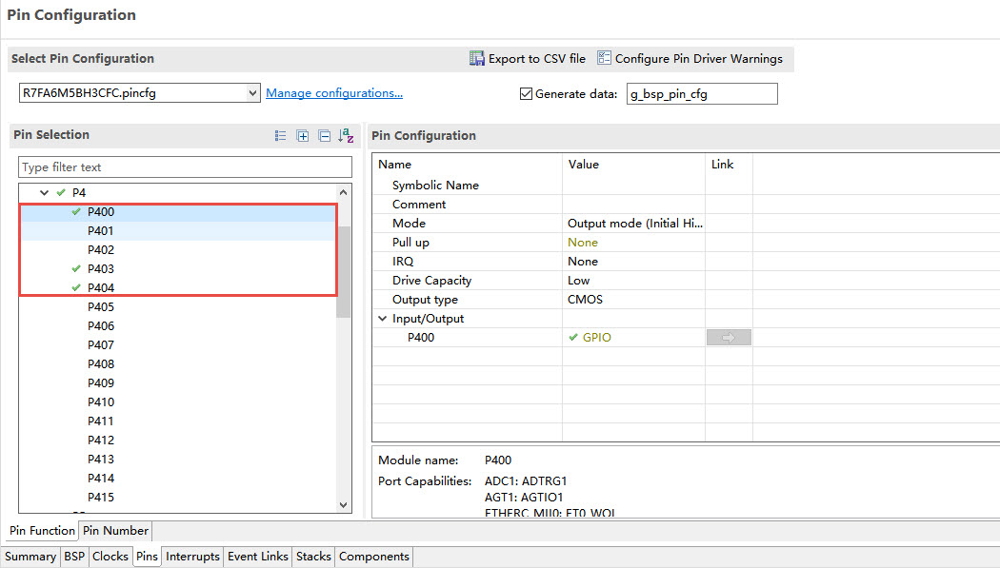The height and width of the screenshot is (568, 1000).
Task: Click the Type filter text box
Action: pos(185,166)
